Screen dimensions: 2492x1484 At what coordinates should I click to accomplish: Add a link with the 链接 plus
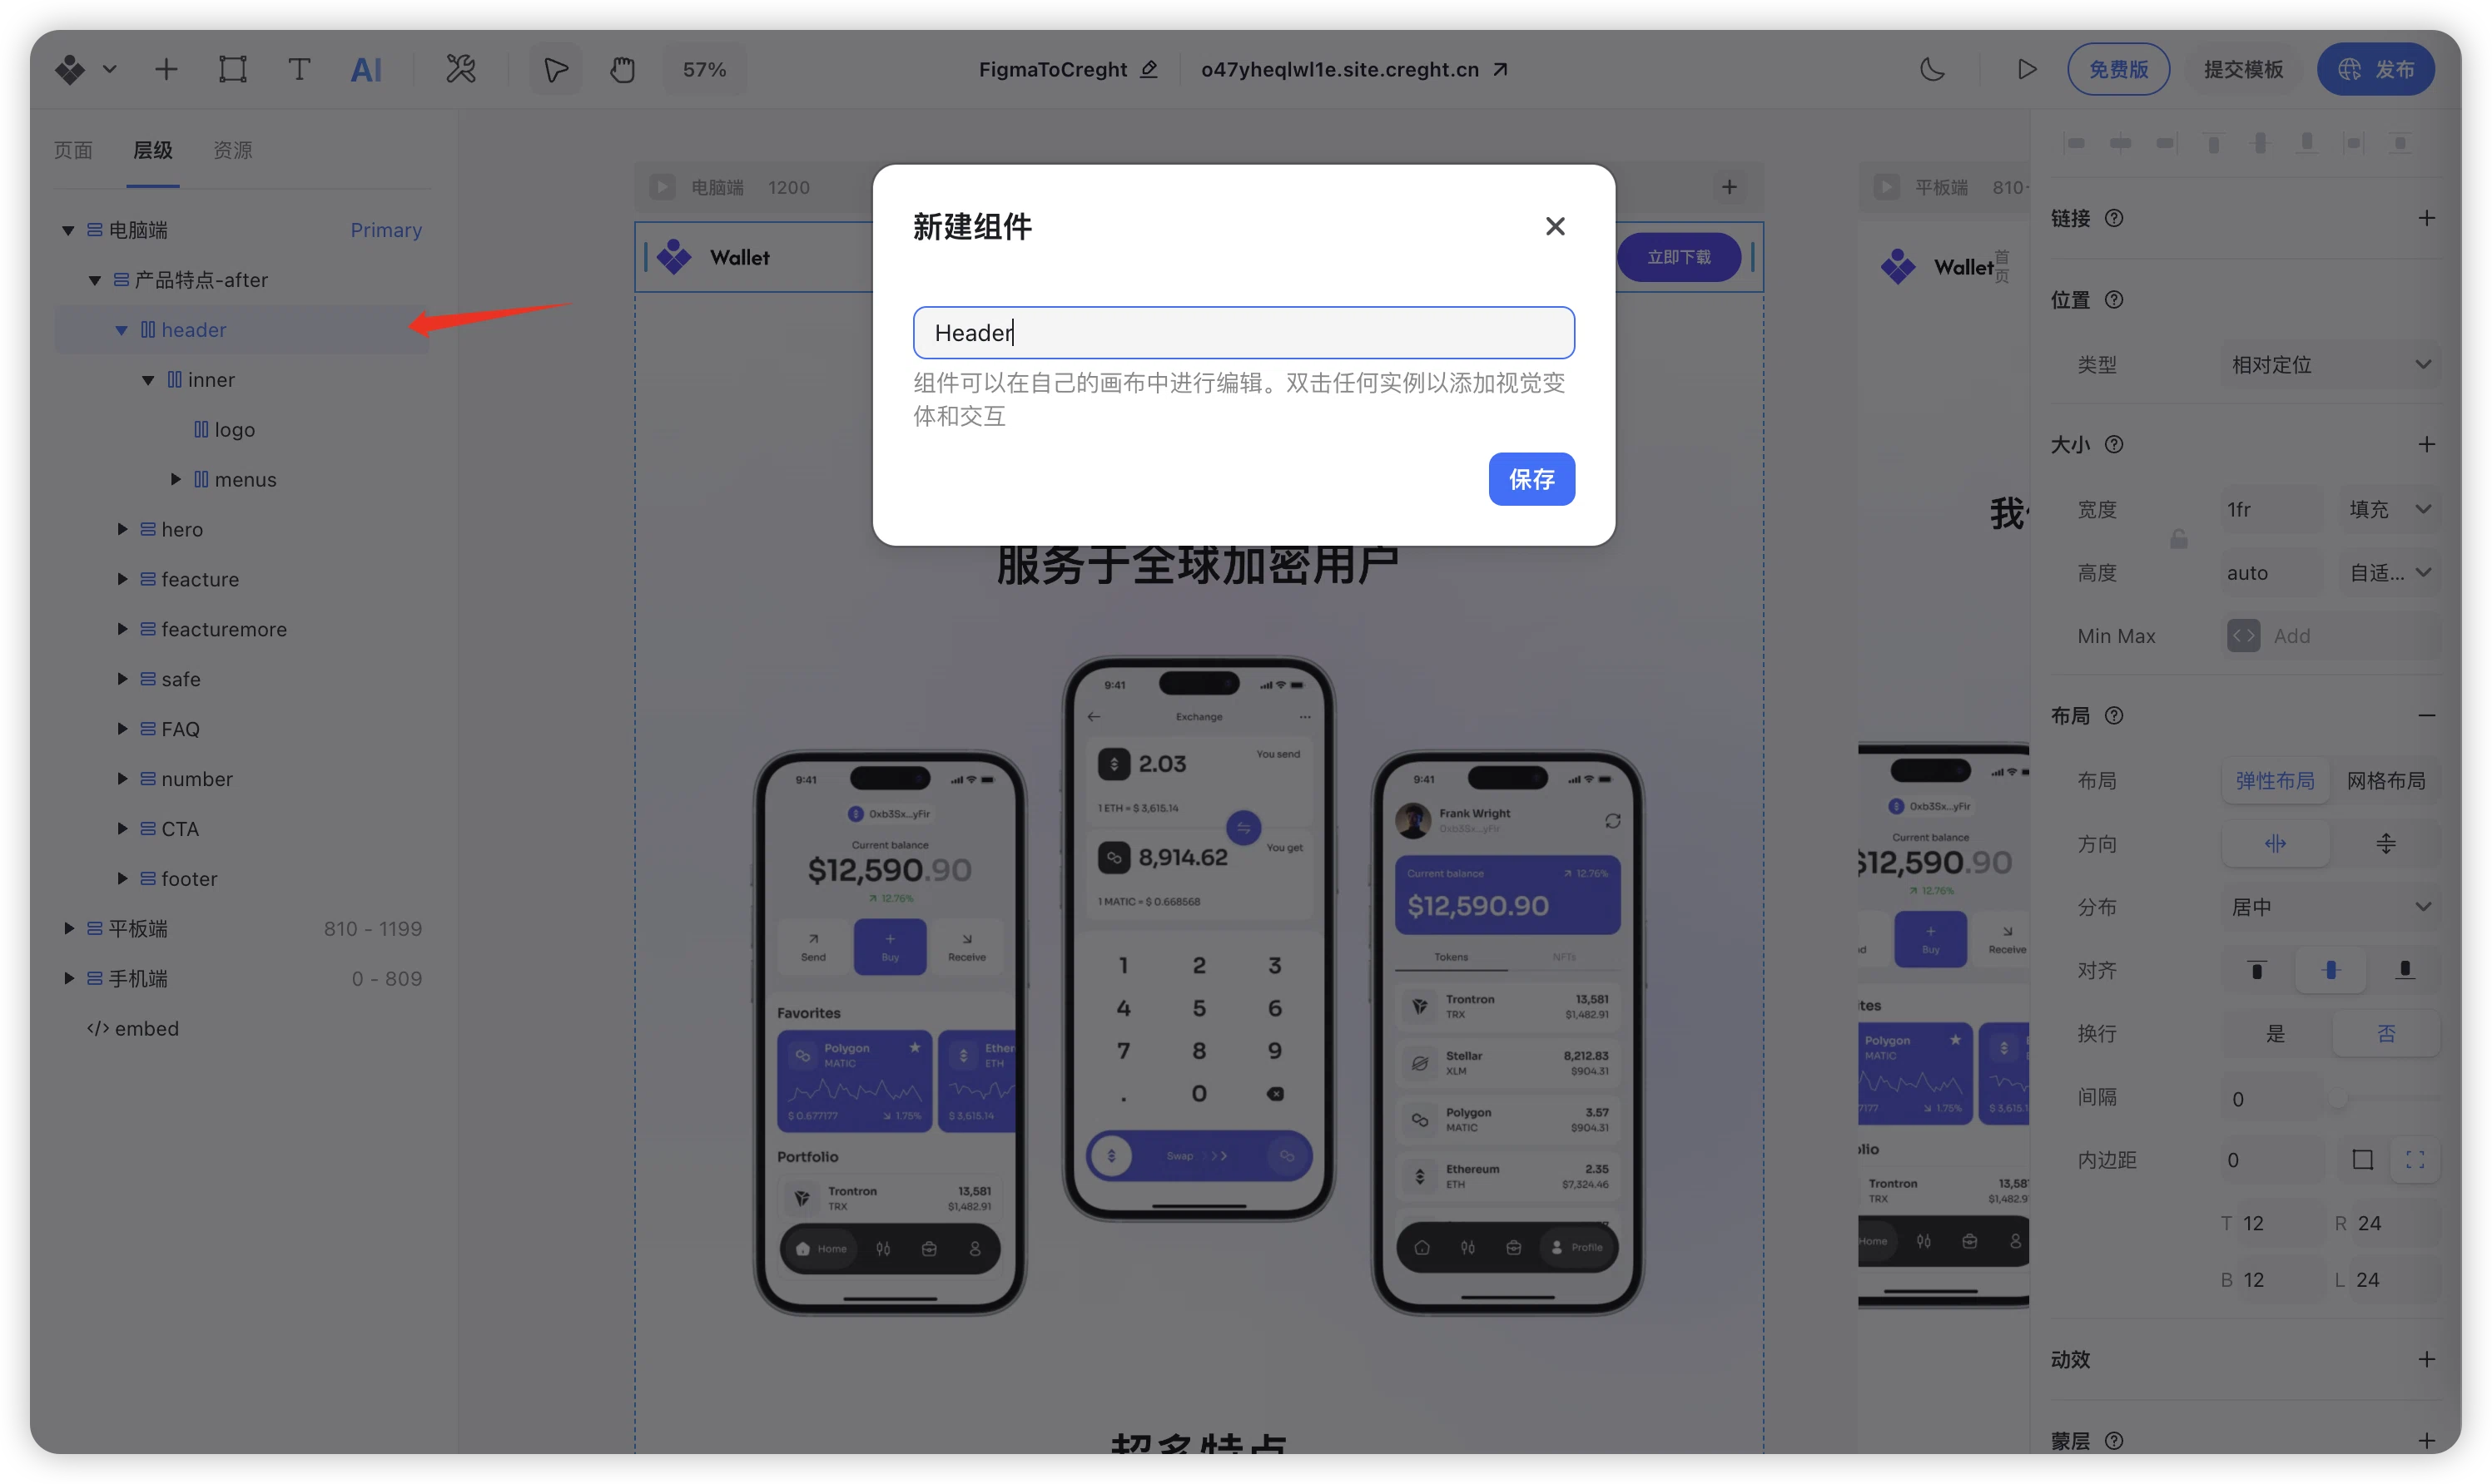[x=2427, y=218]
